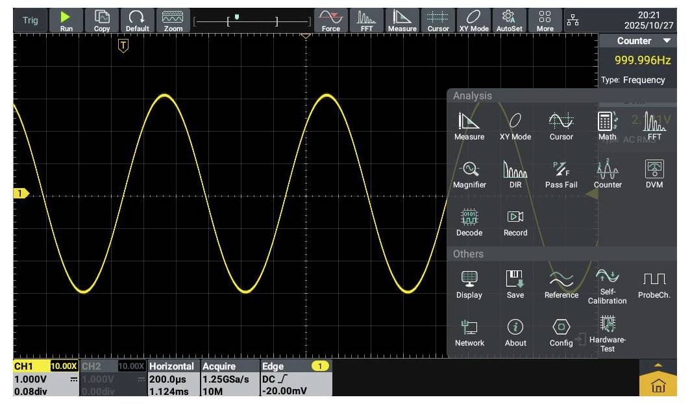This screenshot has height=404, width=690.
Task: Expand the panel above the home button
Action: click(658, 364)
